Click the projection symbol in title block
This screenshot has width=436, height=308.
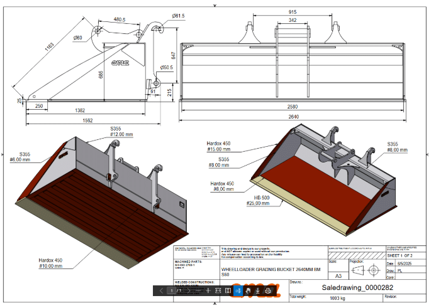tap(366, 270)
